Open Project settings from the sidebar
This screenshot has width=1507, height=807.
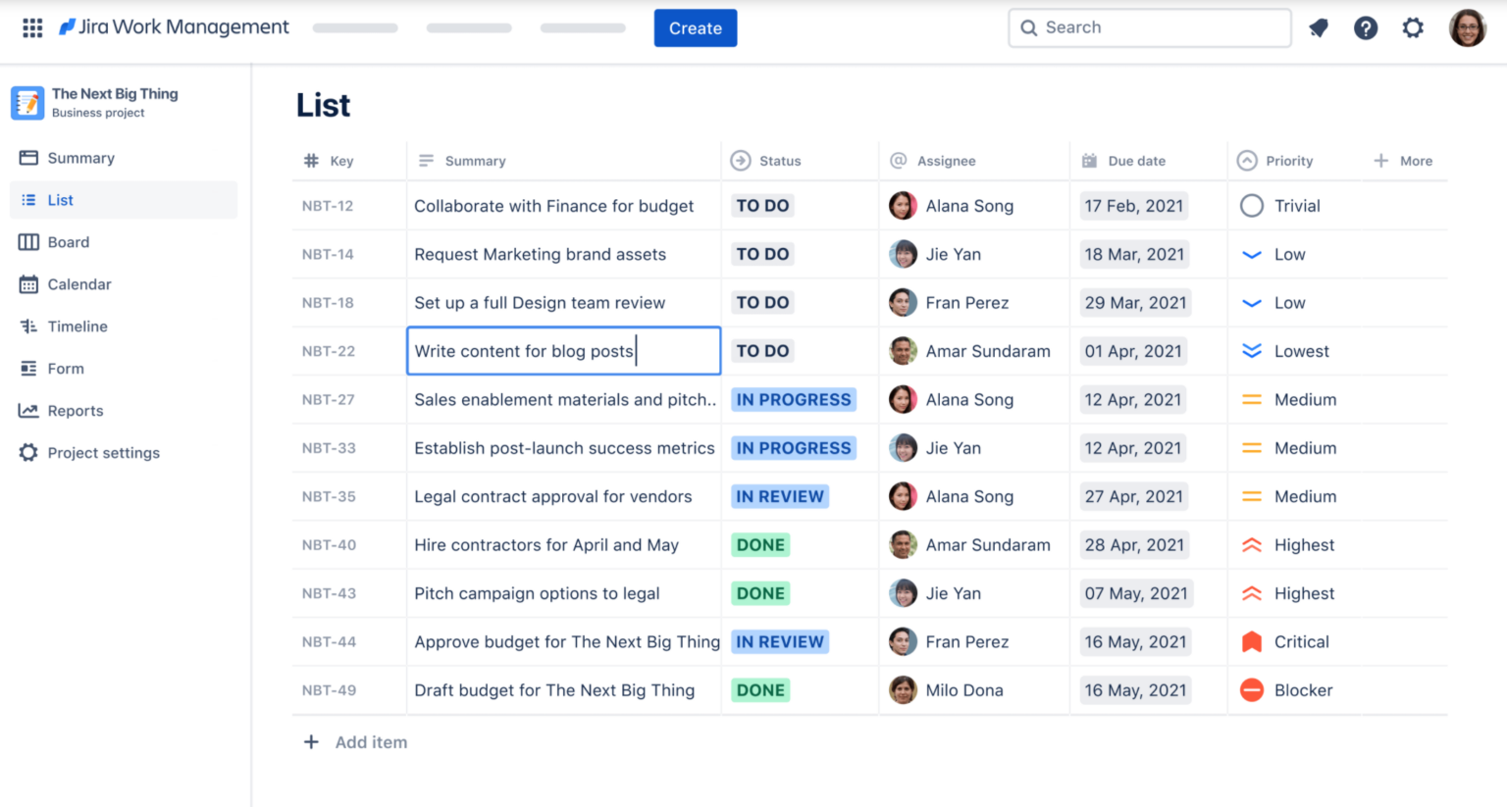(100, 452)
